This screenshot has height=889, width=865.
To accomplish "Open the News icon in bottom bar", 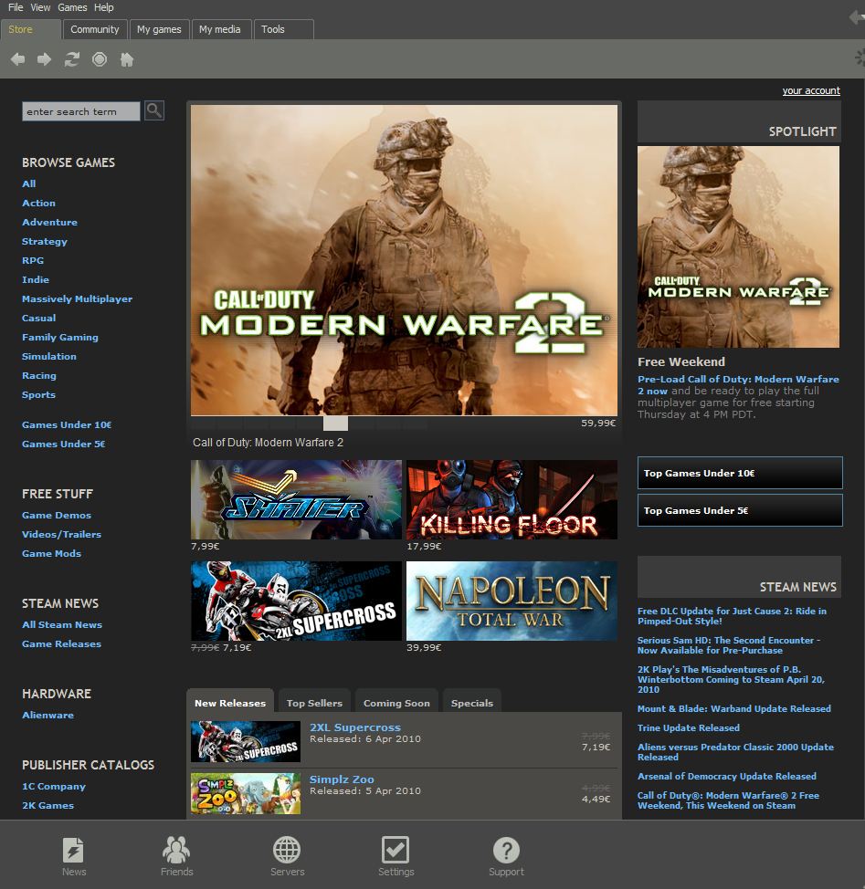I will 74,857.
